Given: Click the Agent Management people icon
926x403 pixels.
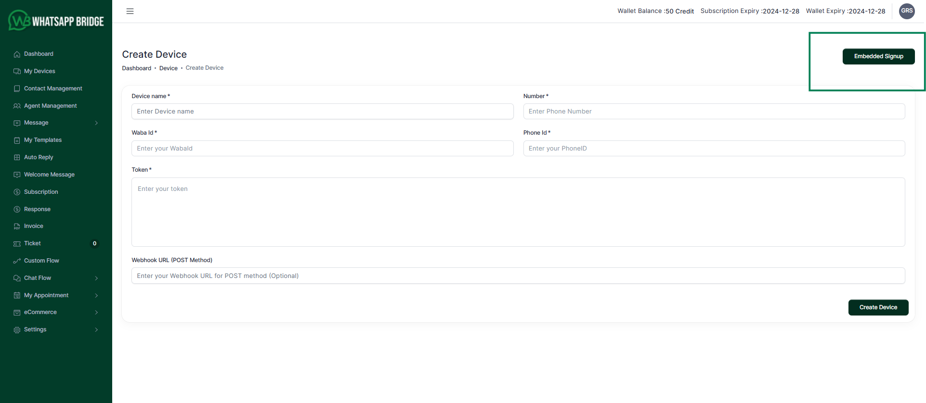Looking at the screenshot, I should 17,106.
